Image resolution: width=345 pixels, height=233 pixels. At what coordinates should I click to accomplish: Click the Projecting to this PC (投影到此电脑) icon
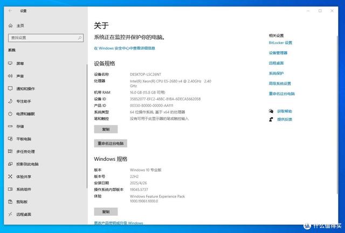[x=10, y=164]
